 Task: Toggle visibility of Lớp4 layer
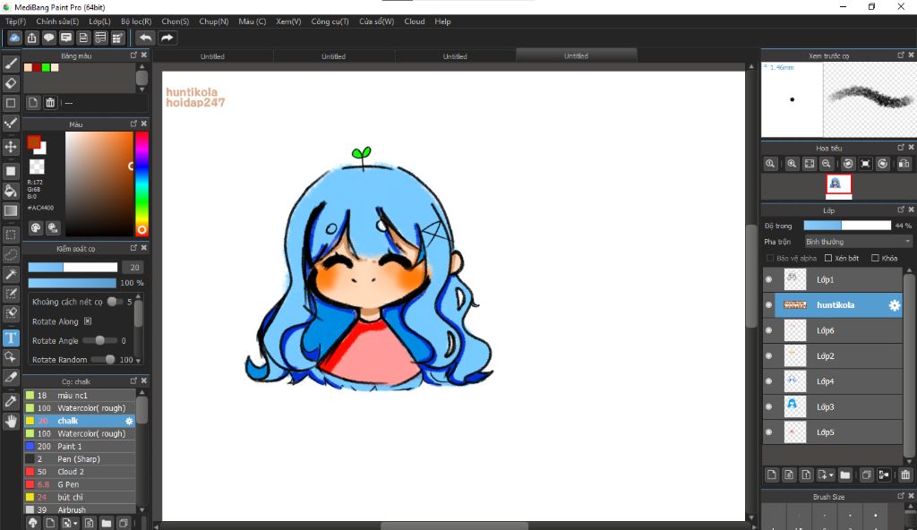[x=768, y=381]
